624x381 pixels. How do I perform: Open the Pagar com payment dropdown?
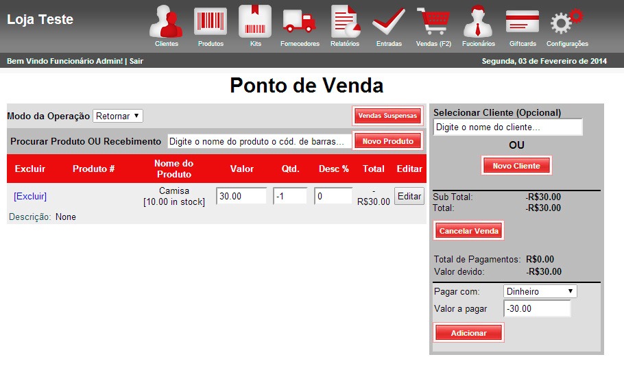(x=540, y=291)
